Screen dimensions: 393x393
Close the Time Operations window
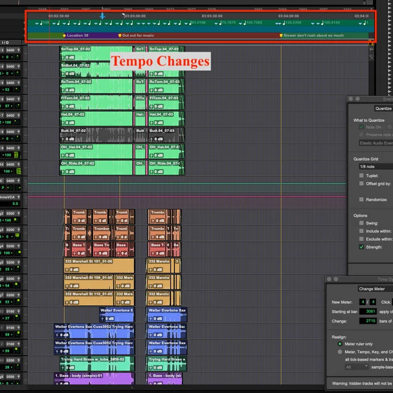(329, 279)
